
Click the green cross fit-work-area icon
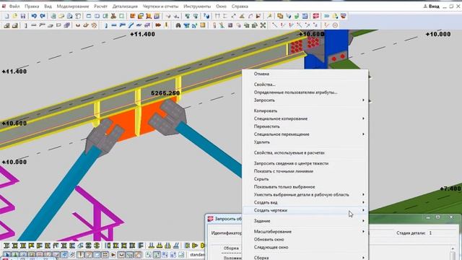point(263,25)
